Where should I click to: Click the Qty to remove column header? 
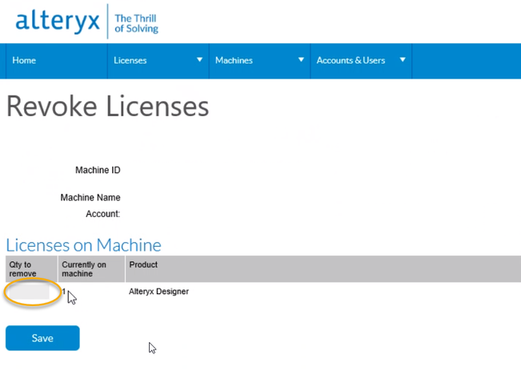coord(31,269)
